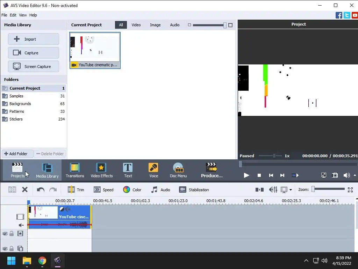Viewport: 358px width, 269px height.
Task: Mute the preview volume
Action: pyautogui.click(x=346, y=175)
